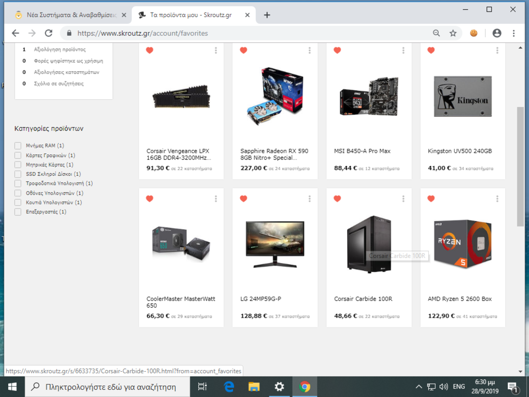This screenshot has height=397, width=529.
Task: Open a new browser tab
Action: click(x=267, y=15)
